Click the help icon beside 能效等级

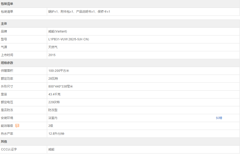(17, 126)
